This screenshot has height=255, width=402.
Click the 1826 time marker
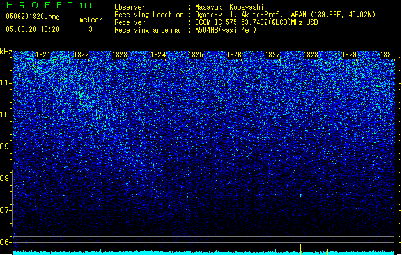click(234, 55)
